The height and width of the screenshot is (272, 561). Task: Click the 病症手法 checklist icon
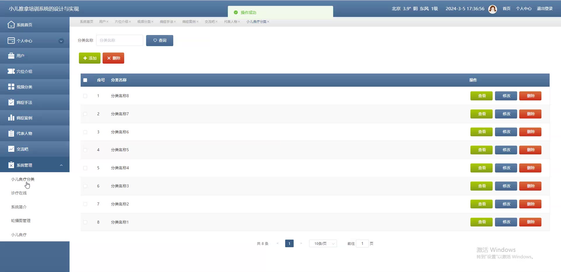(11, 102)
